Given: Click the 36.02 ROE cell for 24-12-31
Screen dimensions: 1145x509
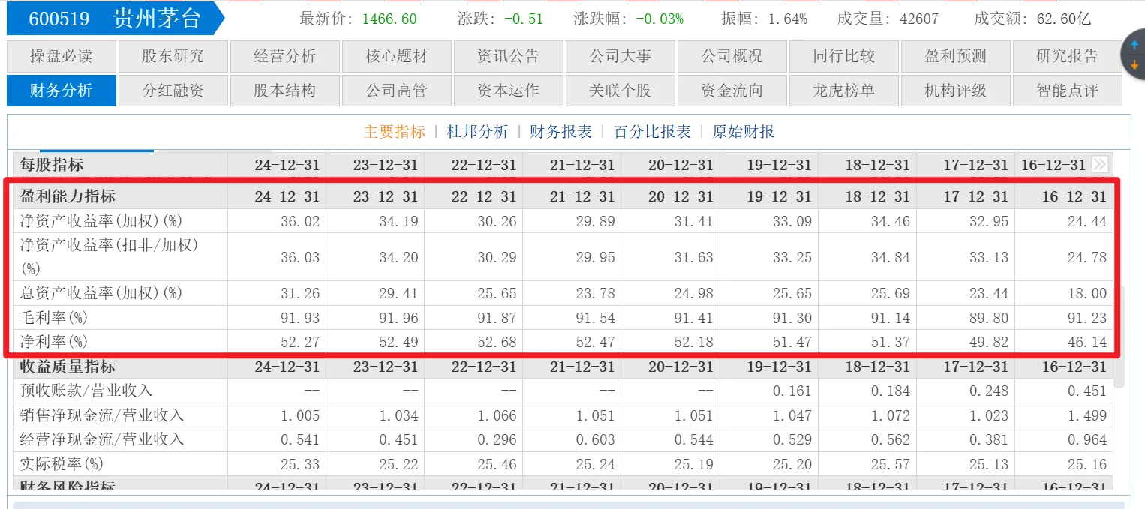Looking at the screenshot, I should 300,221.
